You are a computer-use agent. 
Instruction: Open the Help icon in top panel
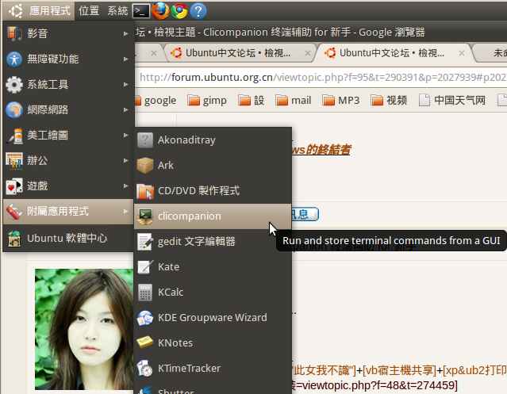coord(198,11)
